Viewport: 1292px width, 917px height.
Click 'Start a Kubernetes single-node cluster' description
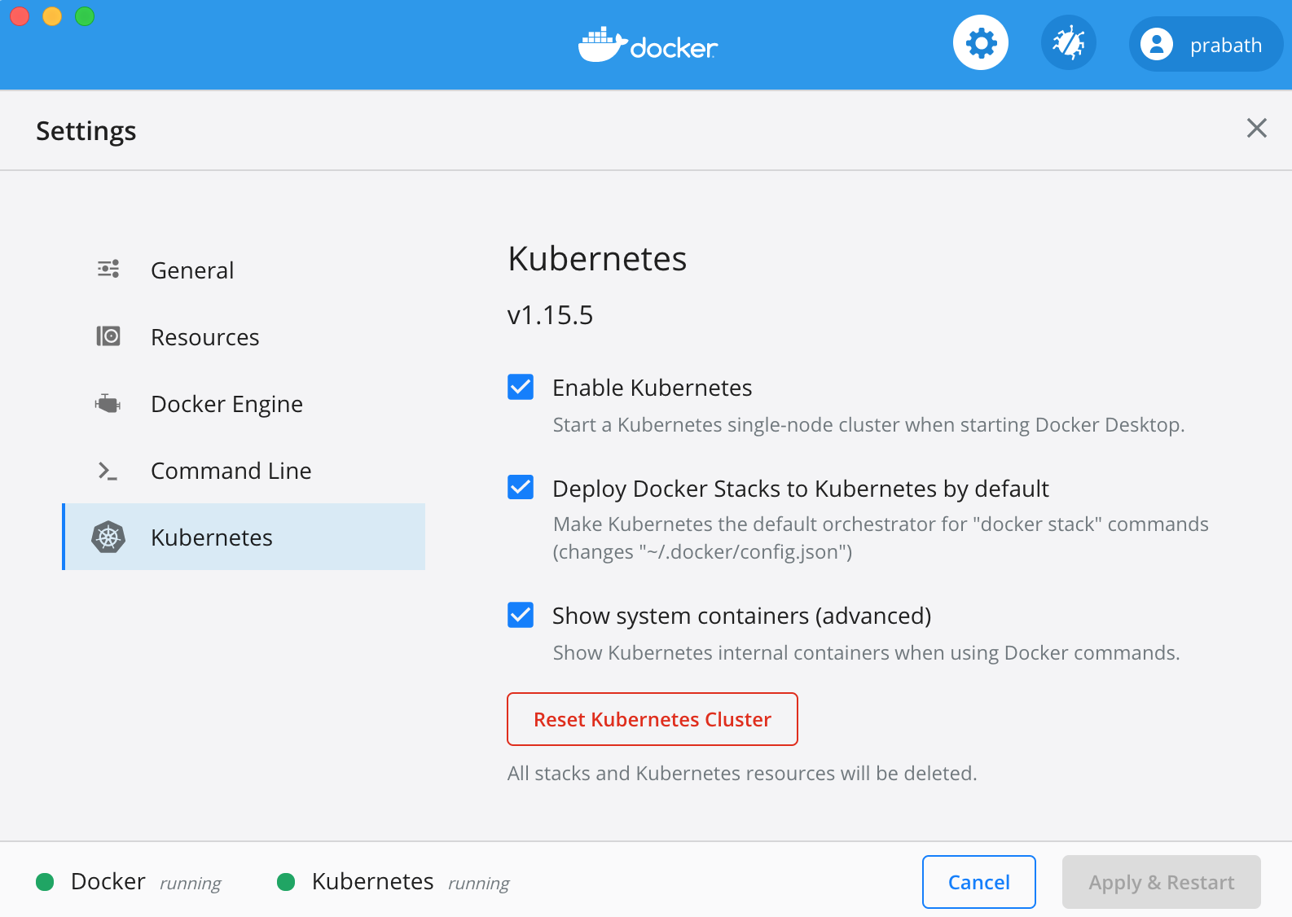[868, 425]
